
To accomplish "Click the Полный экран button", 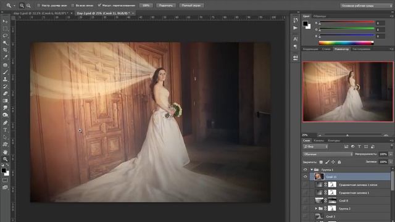I will (191, 6).
